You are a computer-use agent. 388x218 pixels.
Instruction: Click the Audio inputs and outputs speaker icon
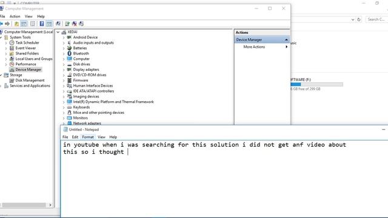coord(69,42)
